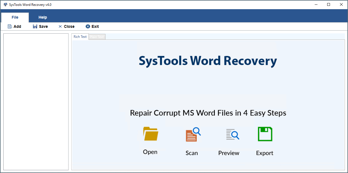
Task: Click the SysTools Word Recovery banner heading
Action: 208,61
